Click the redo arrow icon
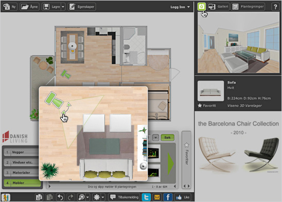Image resolution: width=282 pixels, height=202 pixels. [x=70, y=197]
